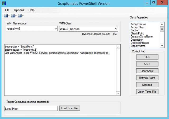
Task: Select Description in Class Properties list
Action: pos(137,40)
